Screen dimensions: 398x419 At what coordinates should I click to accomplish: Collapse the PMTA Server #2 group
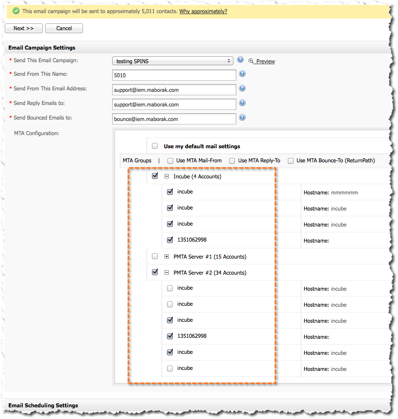click(166, 273)
